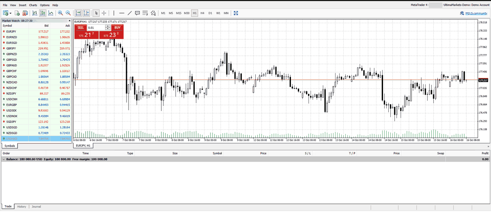Open the Elliott wave objects tool
Image resolution: width=491 pixels, height=213 pixels.
point(153,13)
